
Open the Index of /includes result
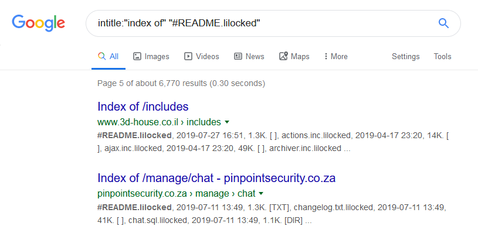143,107
